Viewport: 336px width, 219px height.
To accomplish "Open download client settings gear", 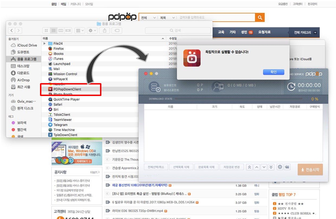I will point(280,167).
